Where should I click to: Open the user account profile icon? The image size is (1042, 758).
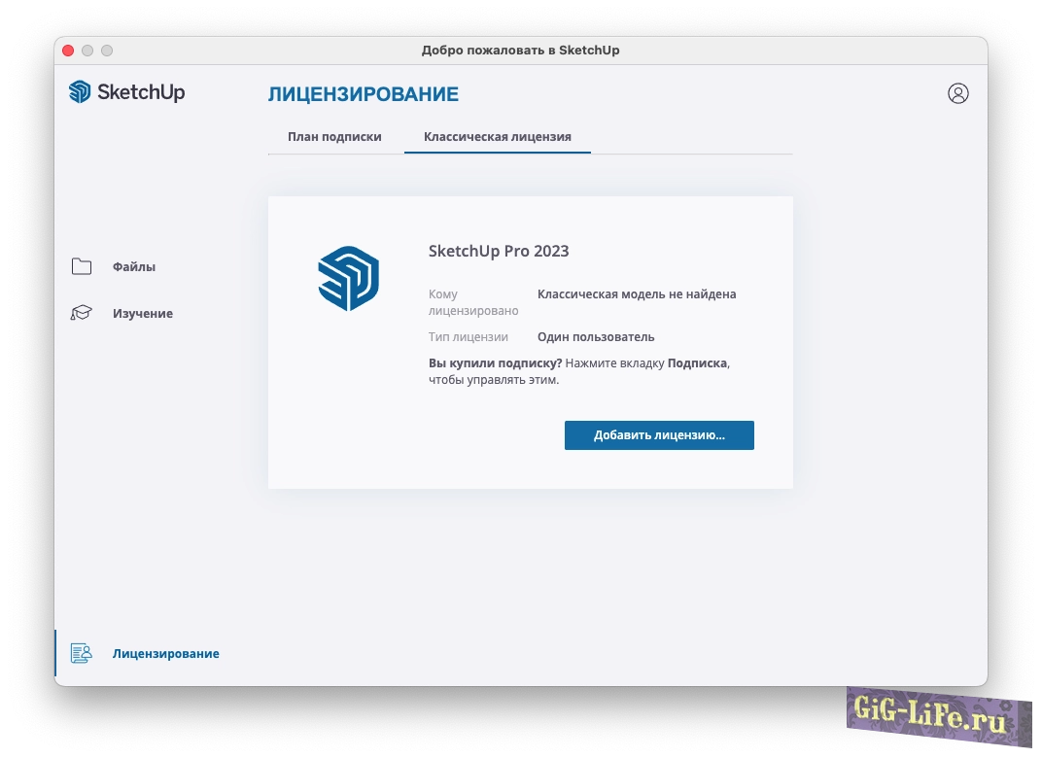coord(957,93)
